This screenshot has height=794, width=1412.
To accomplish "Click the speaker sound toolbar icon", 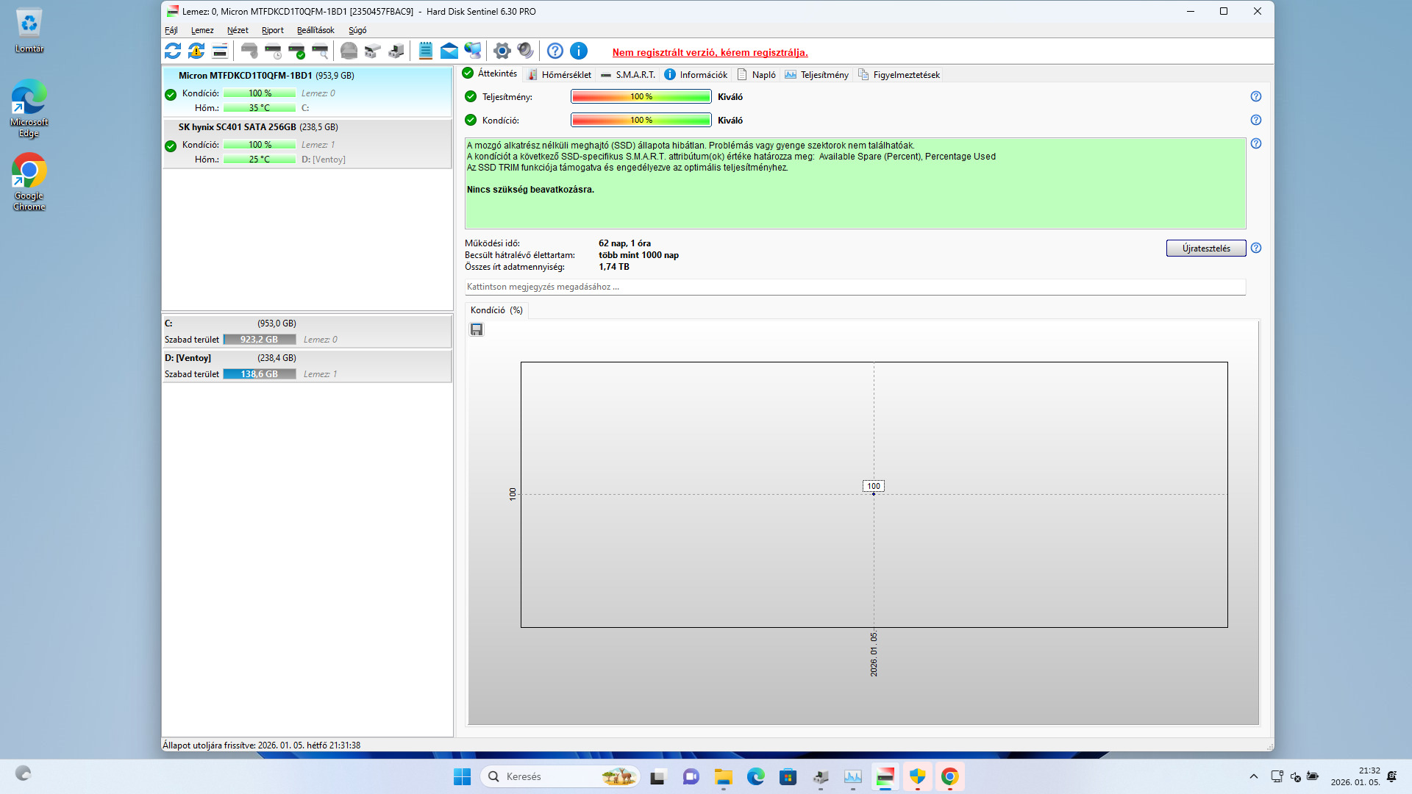I will (525, 51).
